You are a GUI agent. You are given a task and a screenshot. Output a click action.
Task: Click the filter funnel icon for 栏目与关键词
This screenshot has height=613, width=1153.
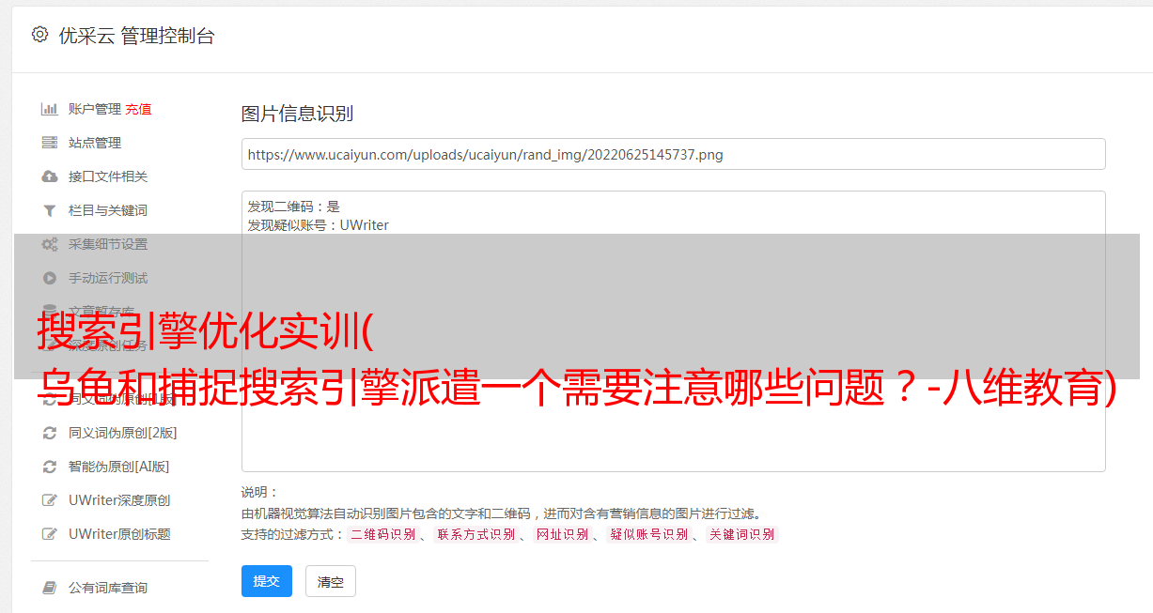click(x=50, y=210)
